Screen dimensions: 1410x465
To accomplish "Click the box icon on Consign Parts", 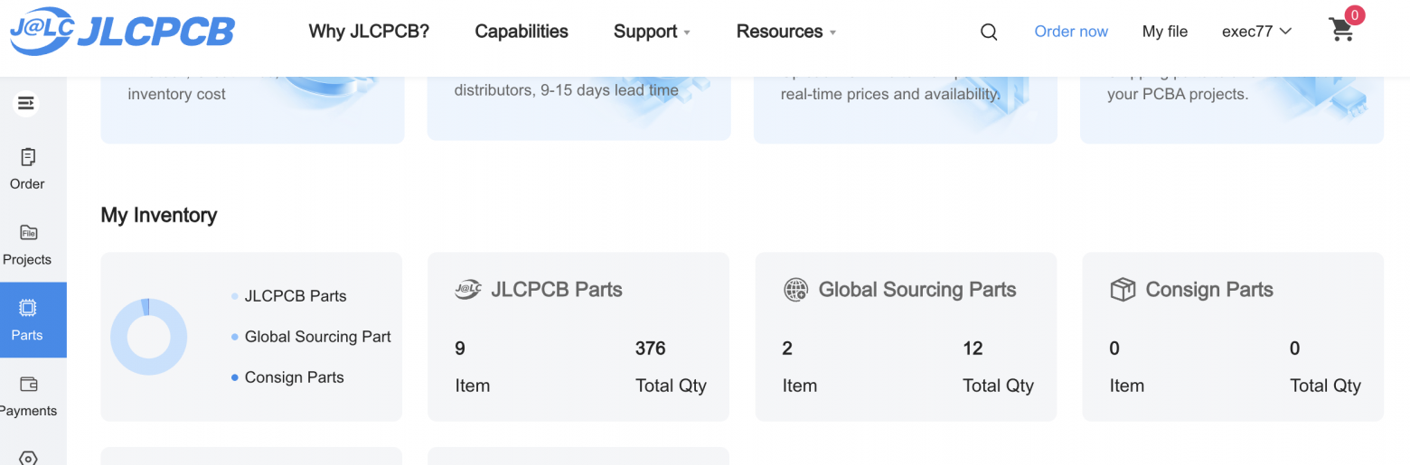I will click(x=1123, y=290).
